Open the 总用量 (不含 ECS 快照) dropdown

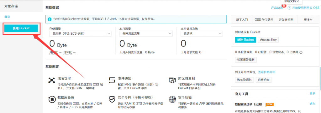[81, 34]
